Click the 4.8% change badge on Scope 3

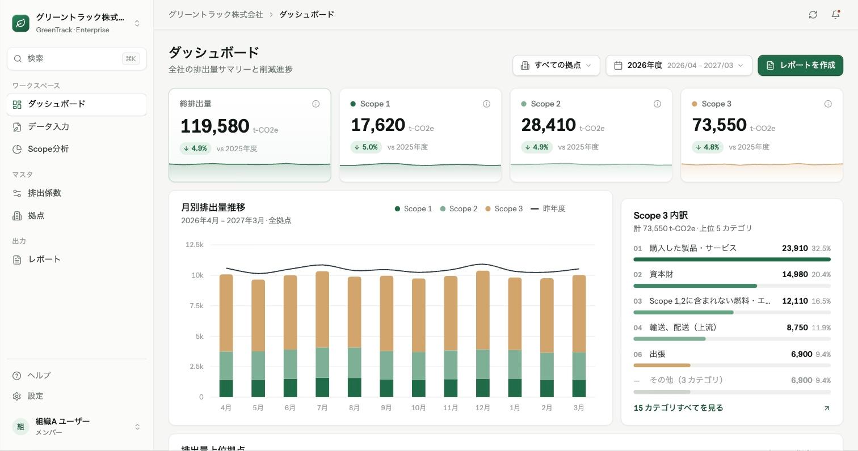tap(708, 147)
